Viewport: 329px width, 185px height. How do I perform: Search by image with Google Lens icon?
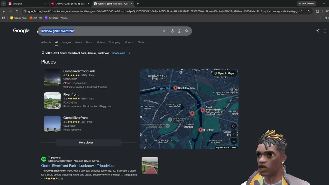click(x=180, y=31)
